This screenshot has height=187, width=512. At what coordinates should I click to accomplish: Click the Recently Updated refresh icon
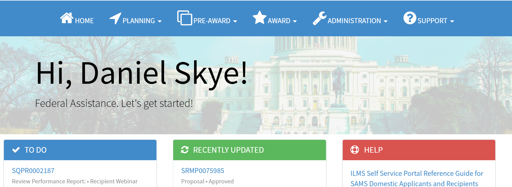(x=185, y=150)
